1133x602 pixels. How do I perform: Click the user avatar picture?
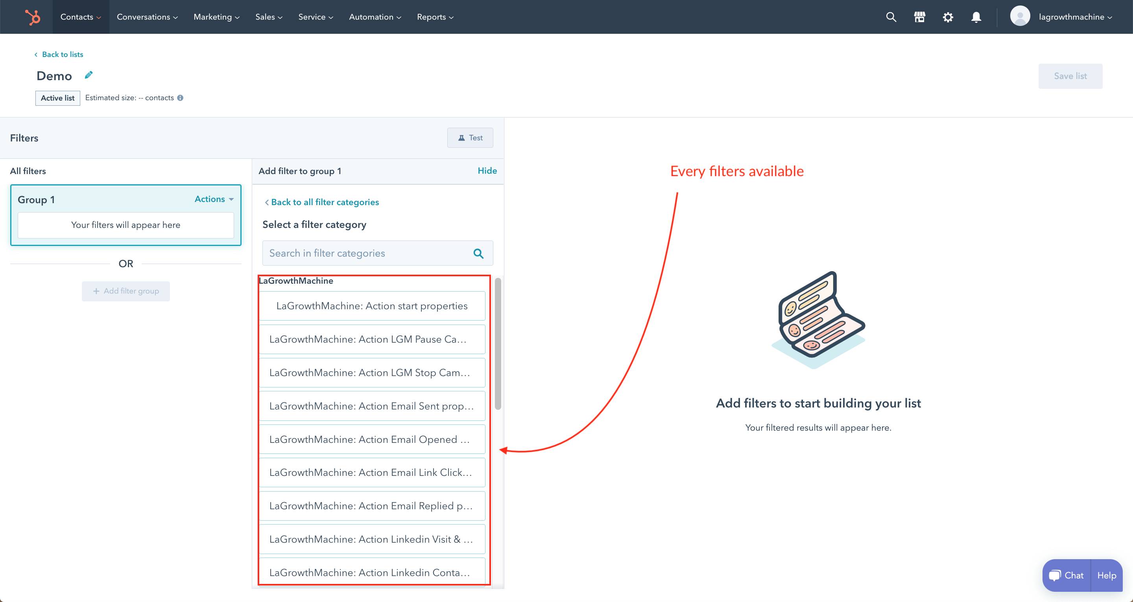point(1020,17)
